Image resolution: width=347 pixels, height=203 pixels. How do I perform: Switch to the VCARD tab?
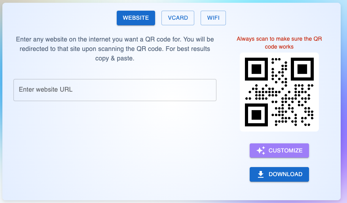point(178,18)
